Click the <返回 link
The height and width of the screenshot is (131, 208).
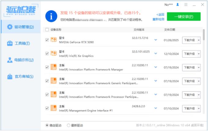coord(160,14)
